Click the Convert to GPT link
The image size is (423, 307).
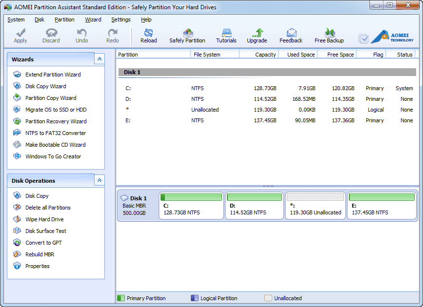[43, 243]
